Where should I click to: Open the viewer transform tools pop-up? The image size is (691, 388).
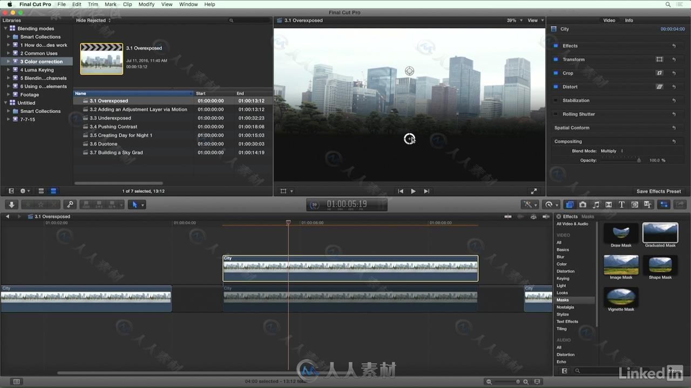click(287, 191)
